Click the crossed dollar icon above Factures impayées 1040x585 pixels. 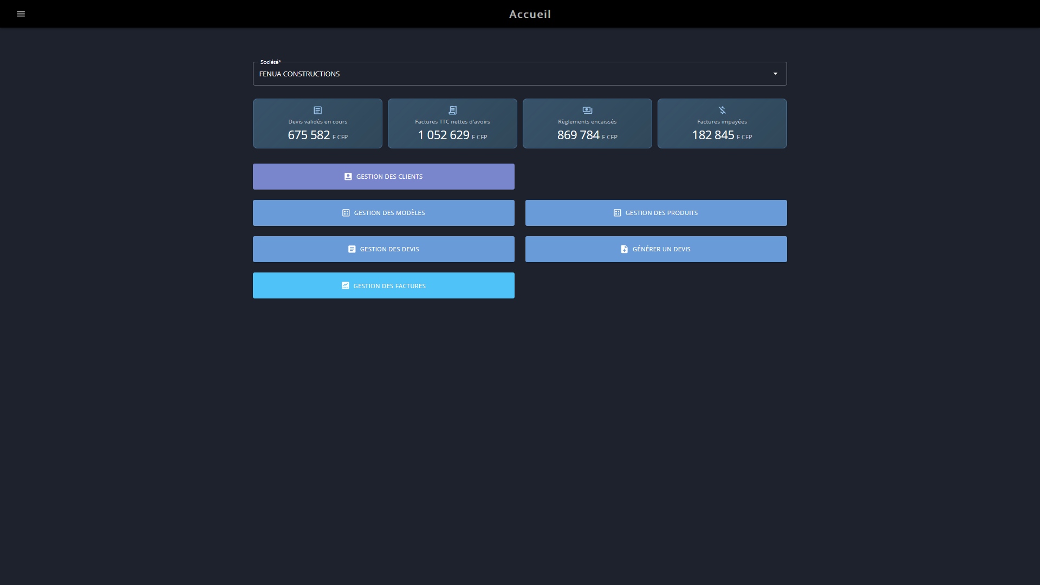click(722, 110)
